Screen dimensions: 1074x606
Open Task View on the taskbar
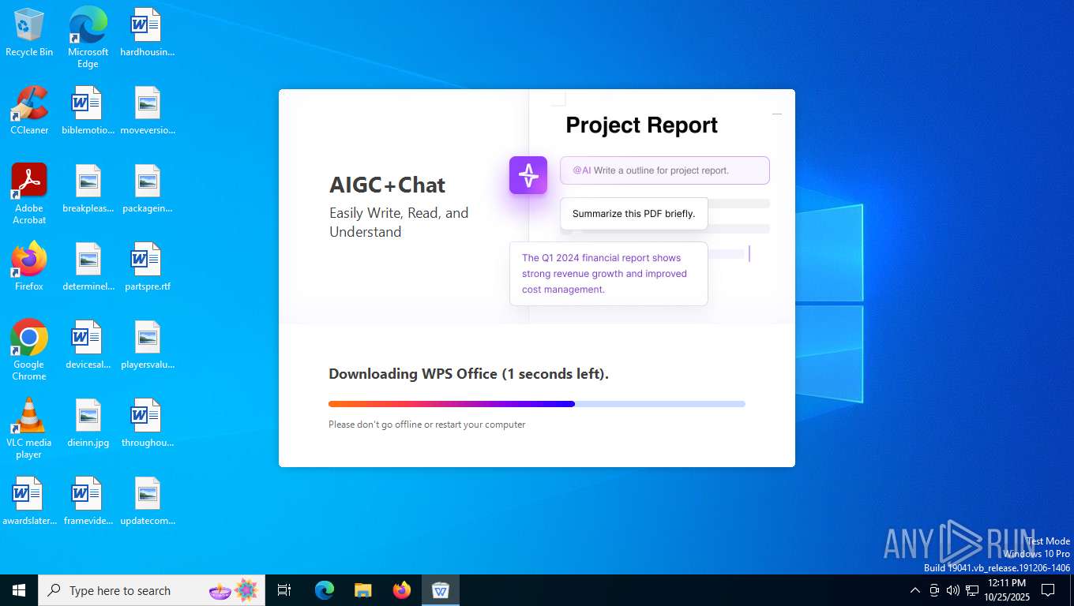284,590
